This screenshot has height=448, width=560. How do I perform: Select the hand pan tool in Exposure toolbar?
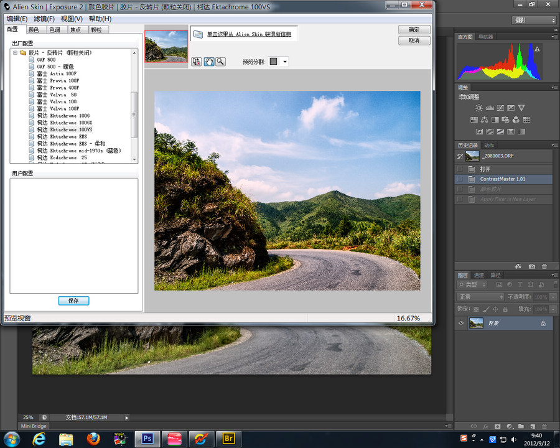[209, 62]
